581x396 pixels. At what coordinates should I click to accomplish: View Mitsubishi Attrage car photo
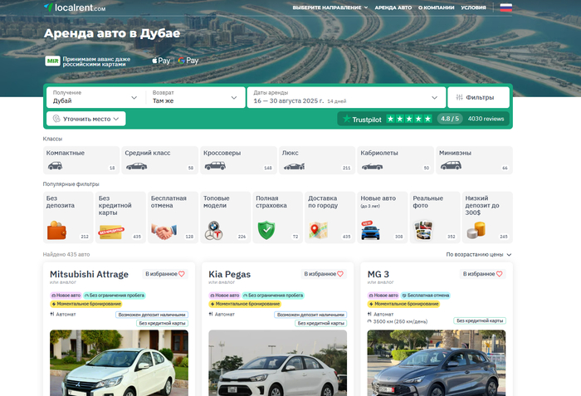click(119, 363)
